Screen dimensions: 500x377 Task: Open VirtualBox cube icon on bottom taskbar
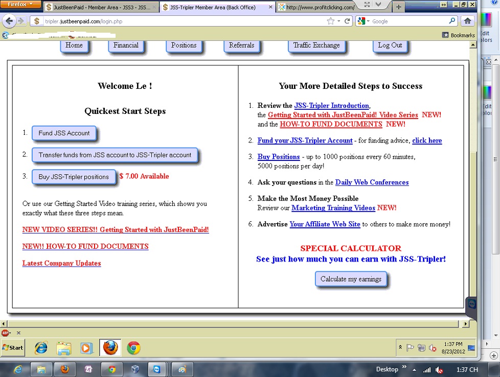coord(135,369)
